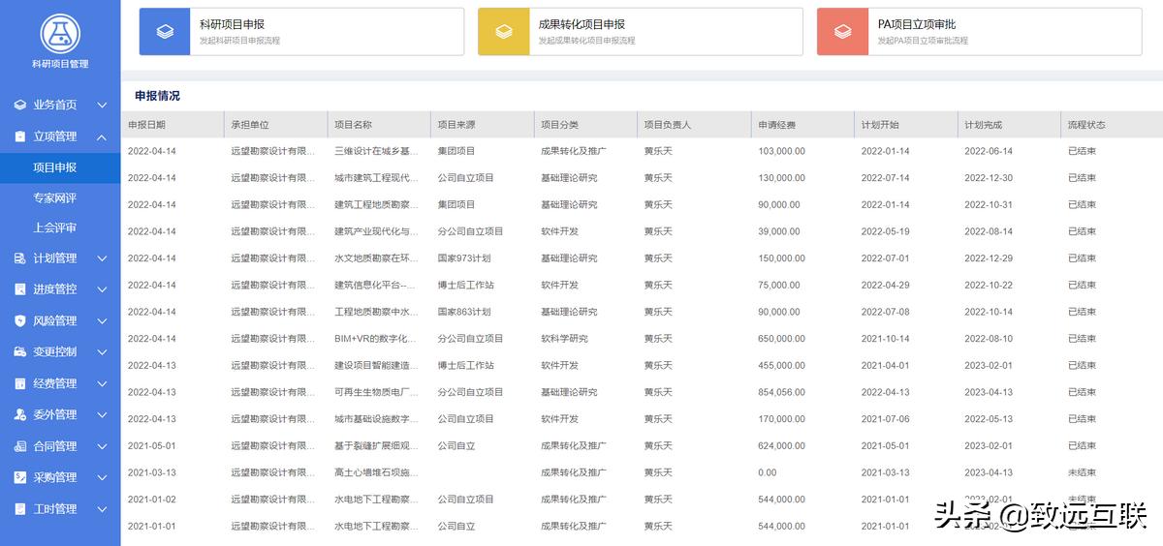Expand the 风险管理 chevron
This screenshot has height=546, width=1163.
point(102,320)
